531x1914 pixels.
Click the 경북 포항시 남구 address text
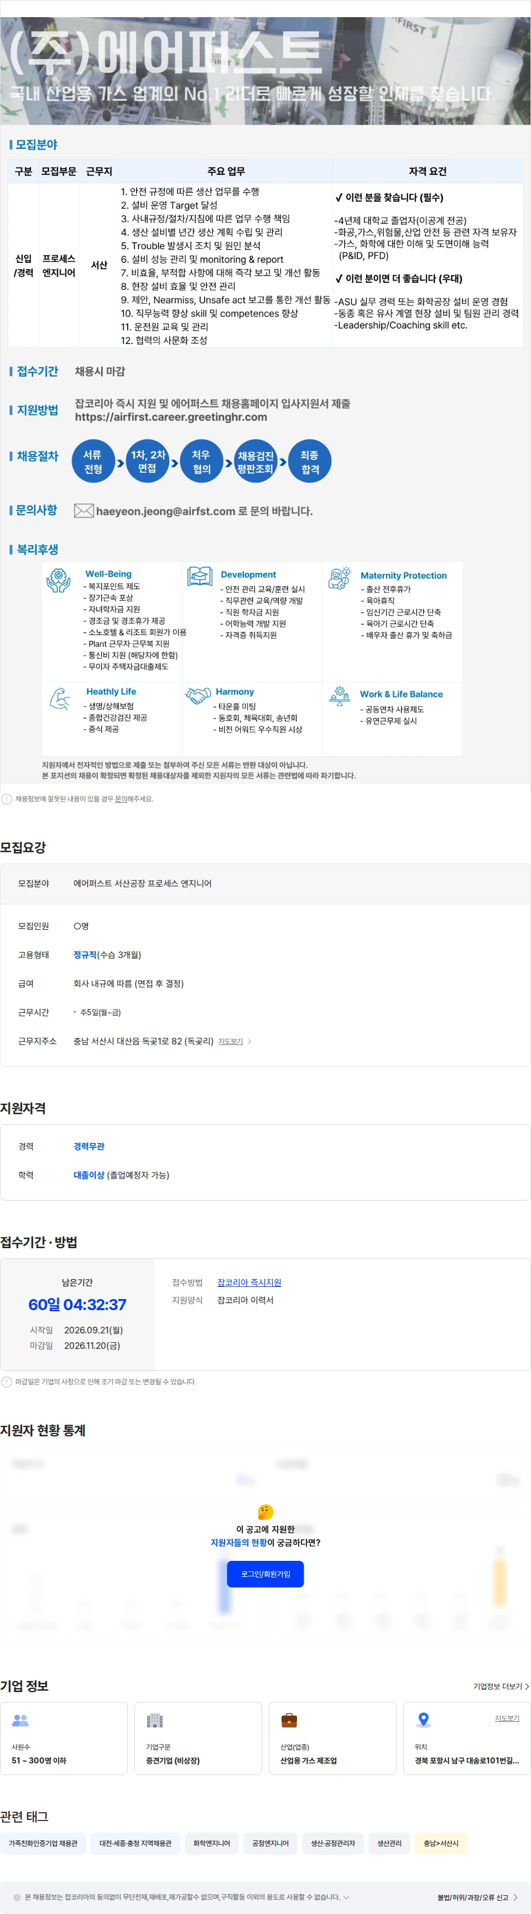click(x=466, y=1760)
